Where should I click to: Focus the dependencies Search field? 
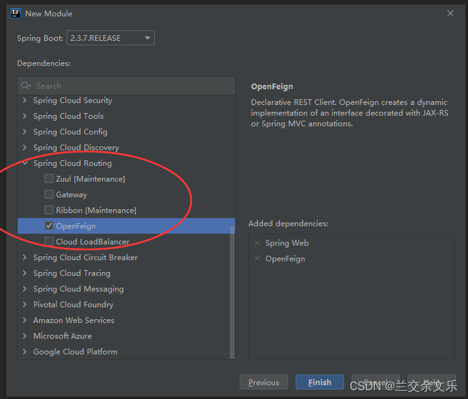tap(126, 86)
